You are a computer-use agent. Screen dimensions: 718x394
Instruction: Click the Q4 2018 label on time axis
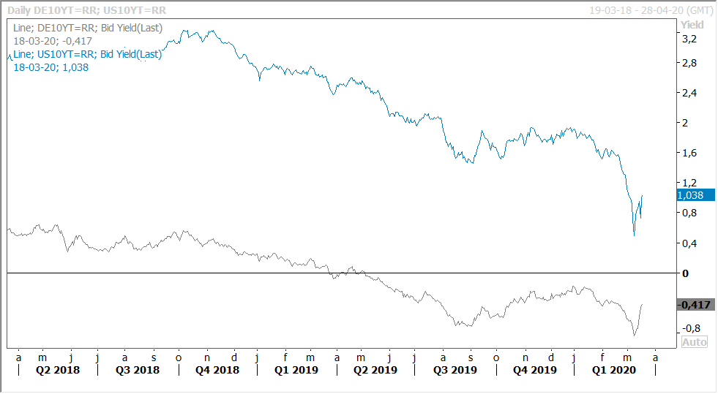coord(217,370)
